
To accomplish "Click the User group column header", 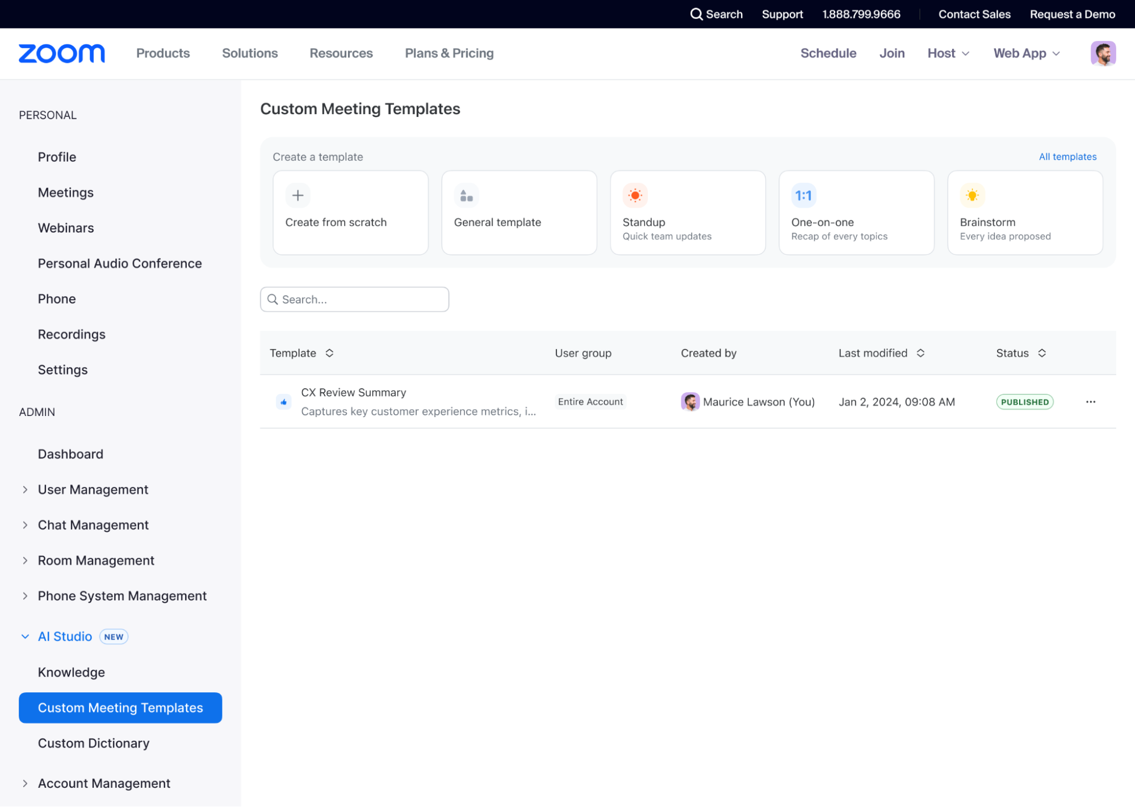I will tap(583, 353).
